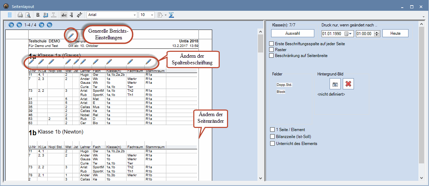Toggle Bilanzzeile (Ist-Soll) checkbox
429x186 pixels.
point(273,137)
